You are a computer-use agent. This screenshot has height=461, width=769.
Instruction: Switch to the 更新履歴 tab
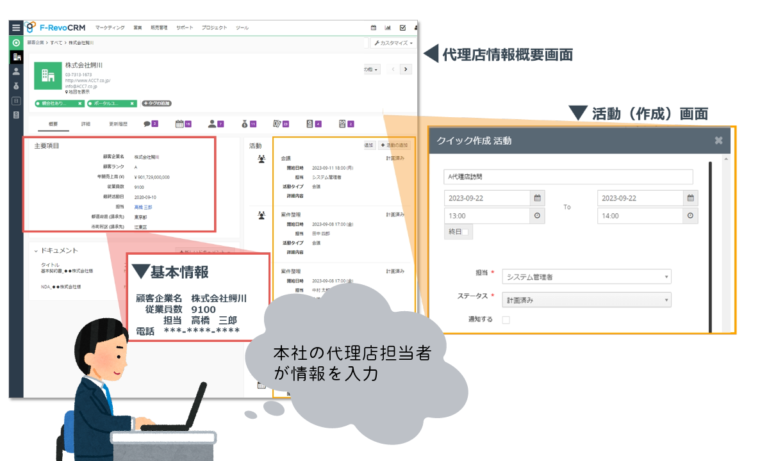tap(119, 124)
